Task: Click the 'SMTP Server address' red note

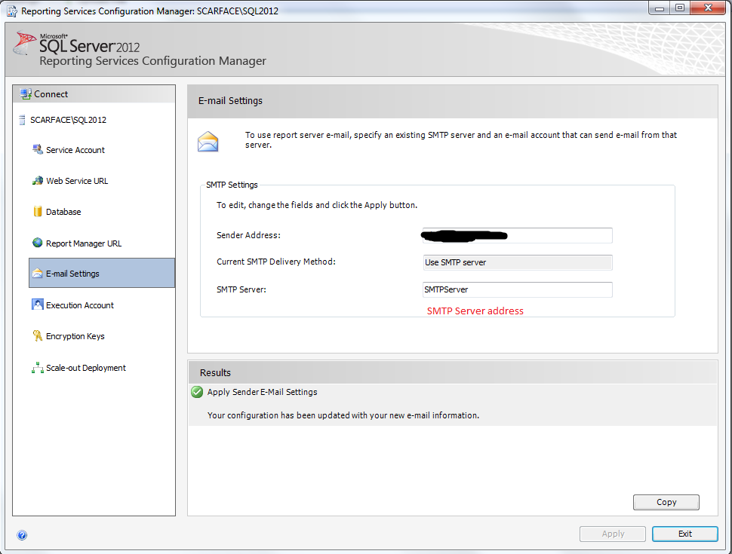Action: click(x=475, y=311)
